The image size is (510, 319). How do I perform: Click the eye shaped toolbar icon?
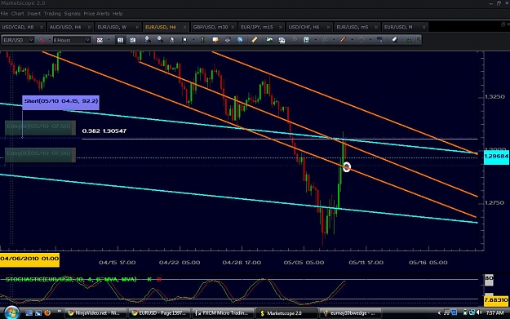(228, 40)
